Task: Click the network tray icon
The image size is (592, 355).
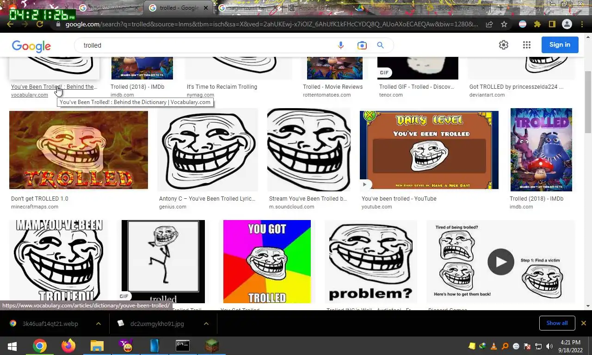Action: coord(538,346)
